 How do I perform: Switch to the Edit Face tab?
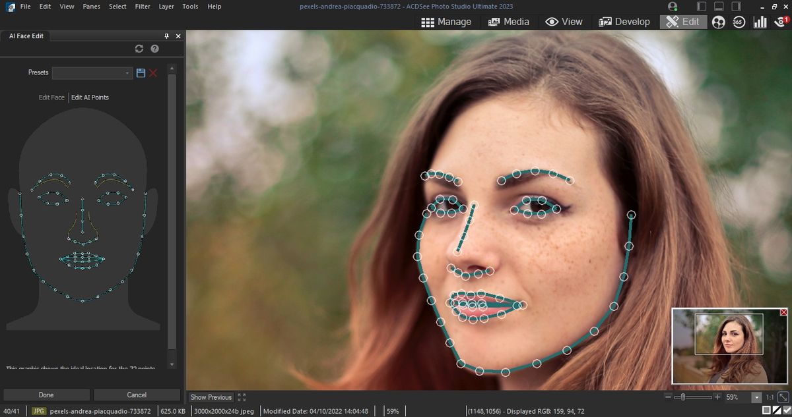(x=51, y=97)
